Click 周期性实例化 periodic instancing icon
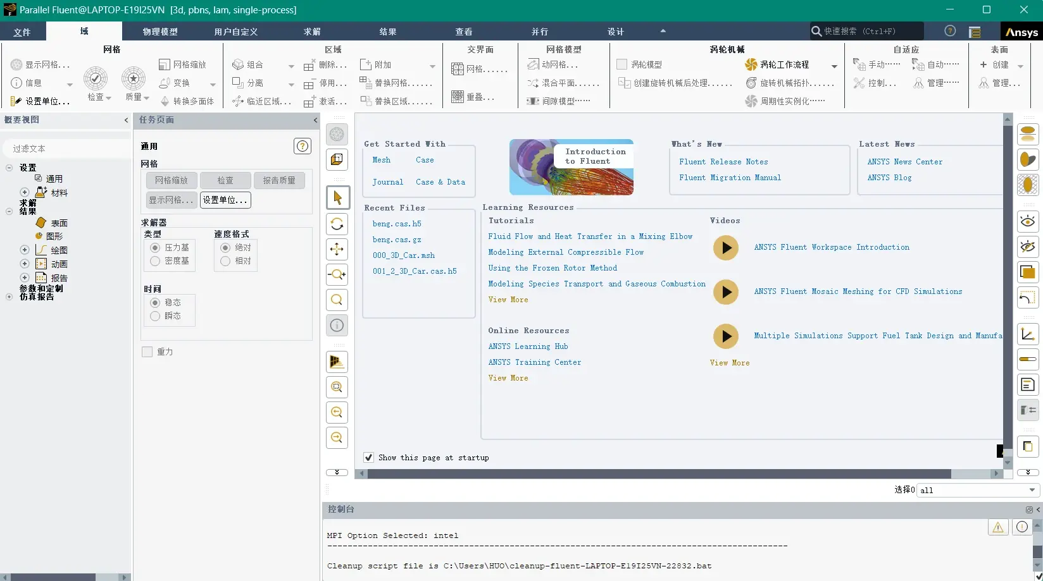1043x581 pixels. [x=751, y=101]
